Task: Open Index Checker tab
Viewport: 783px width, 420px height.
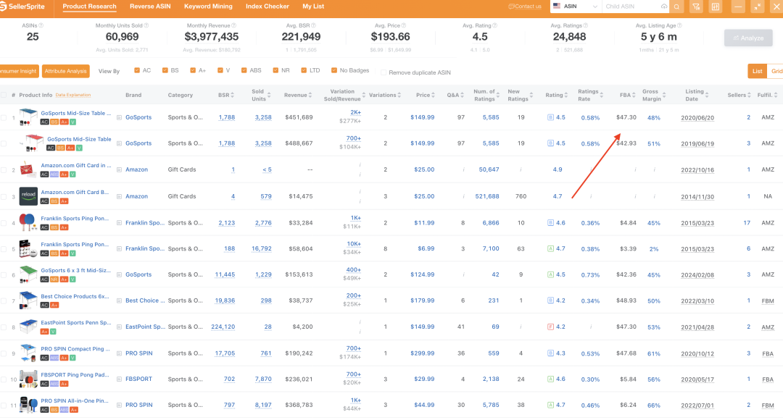Action: (x=267, y=7)
